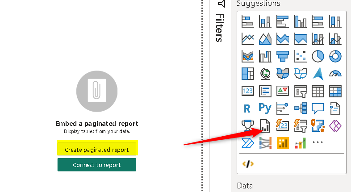Click the code brackets custom visual icon

[x=247, y=164]
